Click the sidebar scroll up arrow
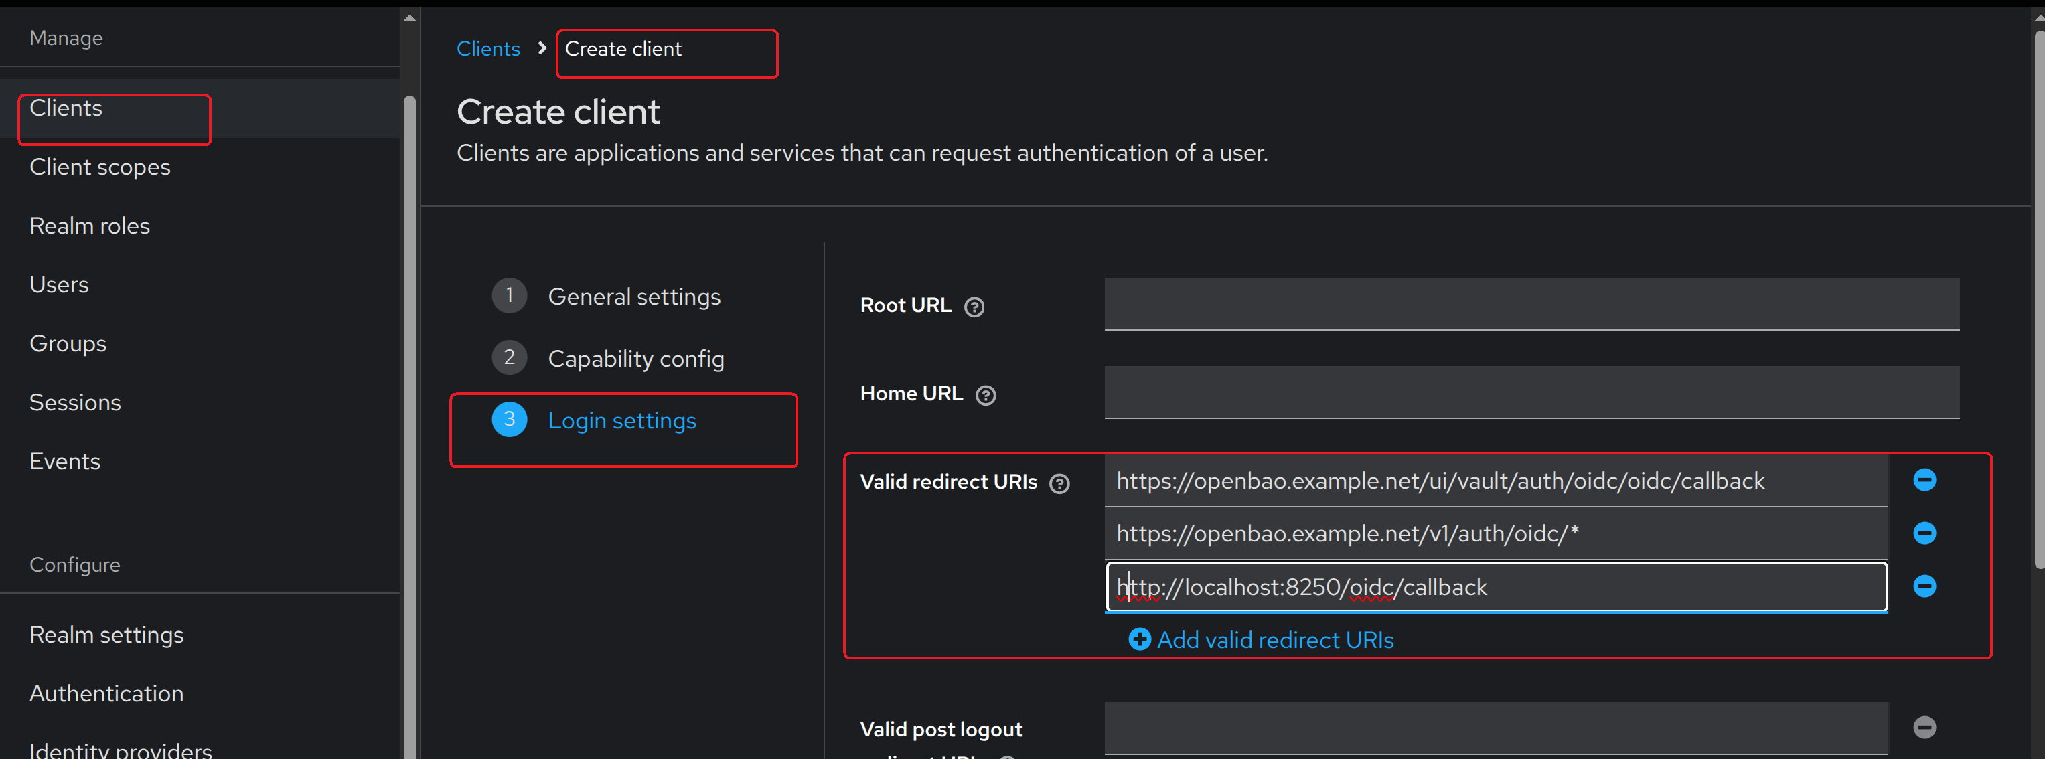Image resolution: width=2045 pixels, height=759 pixels. pos(410,17)
